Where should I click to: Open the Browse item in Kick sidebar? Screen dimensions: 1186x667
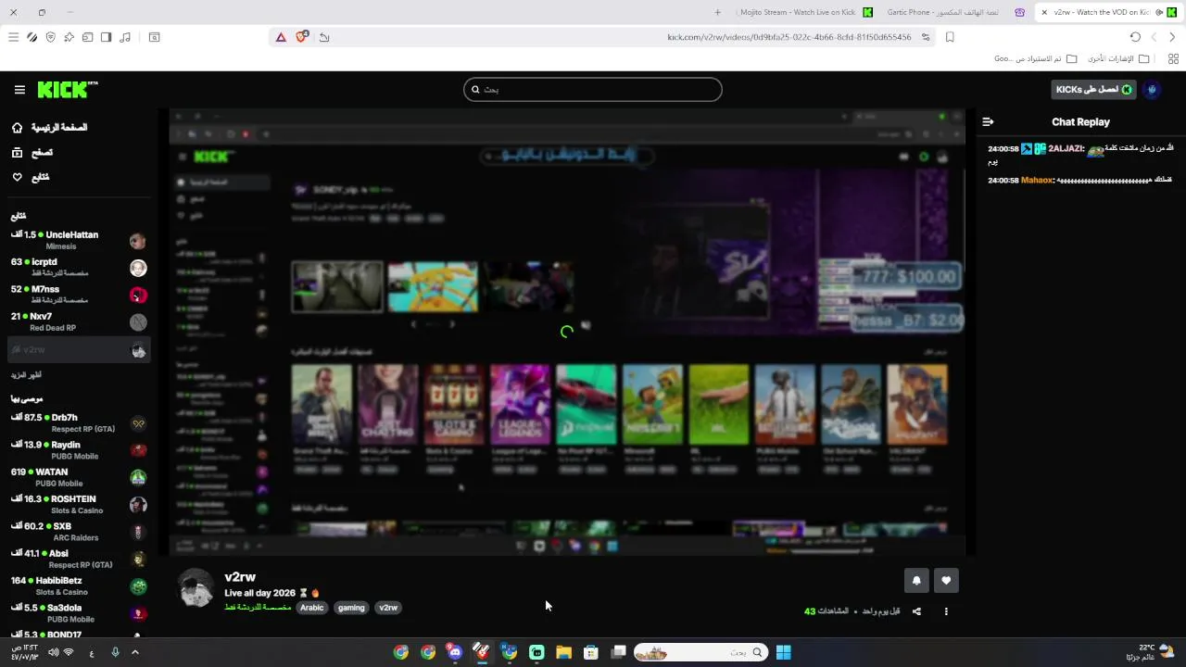tap(33, 152)
